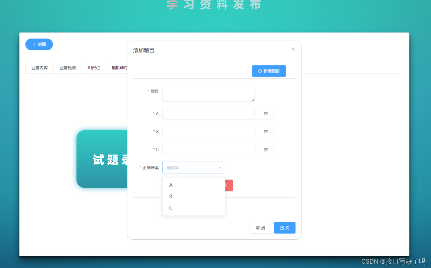This screenshot has width=431, height=268.
Task: Click the partially hidden red button
Action: click(229, 185)
